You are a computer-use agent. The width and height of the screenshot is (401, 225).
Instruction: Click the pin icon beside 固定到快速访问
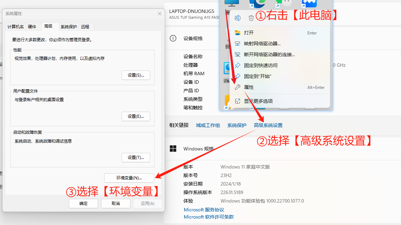pos(238,65)
